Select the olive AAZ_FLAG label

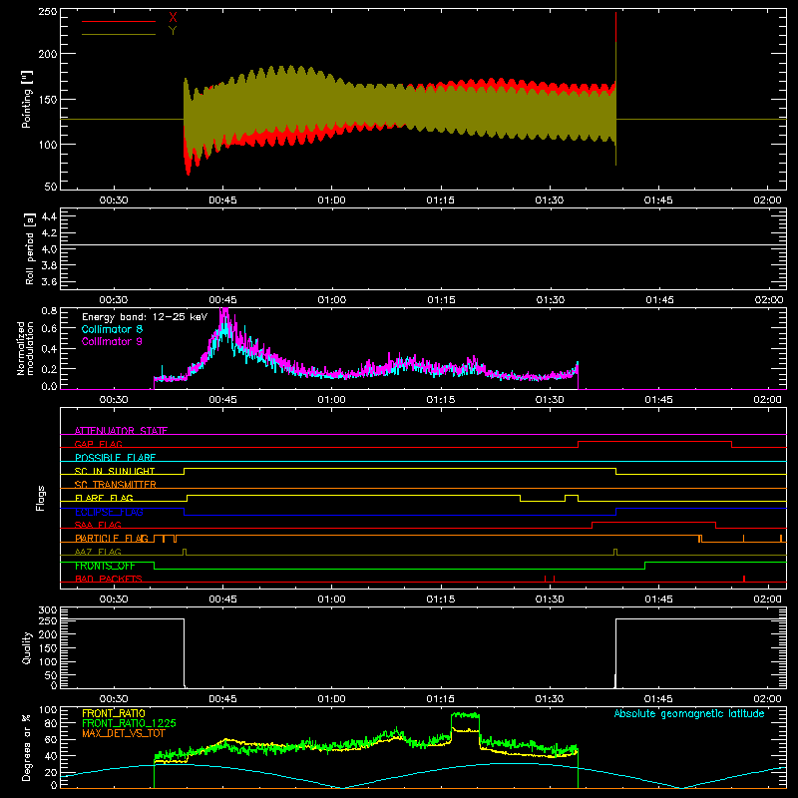[98, 552]
